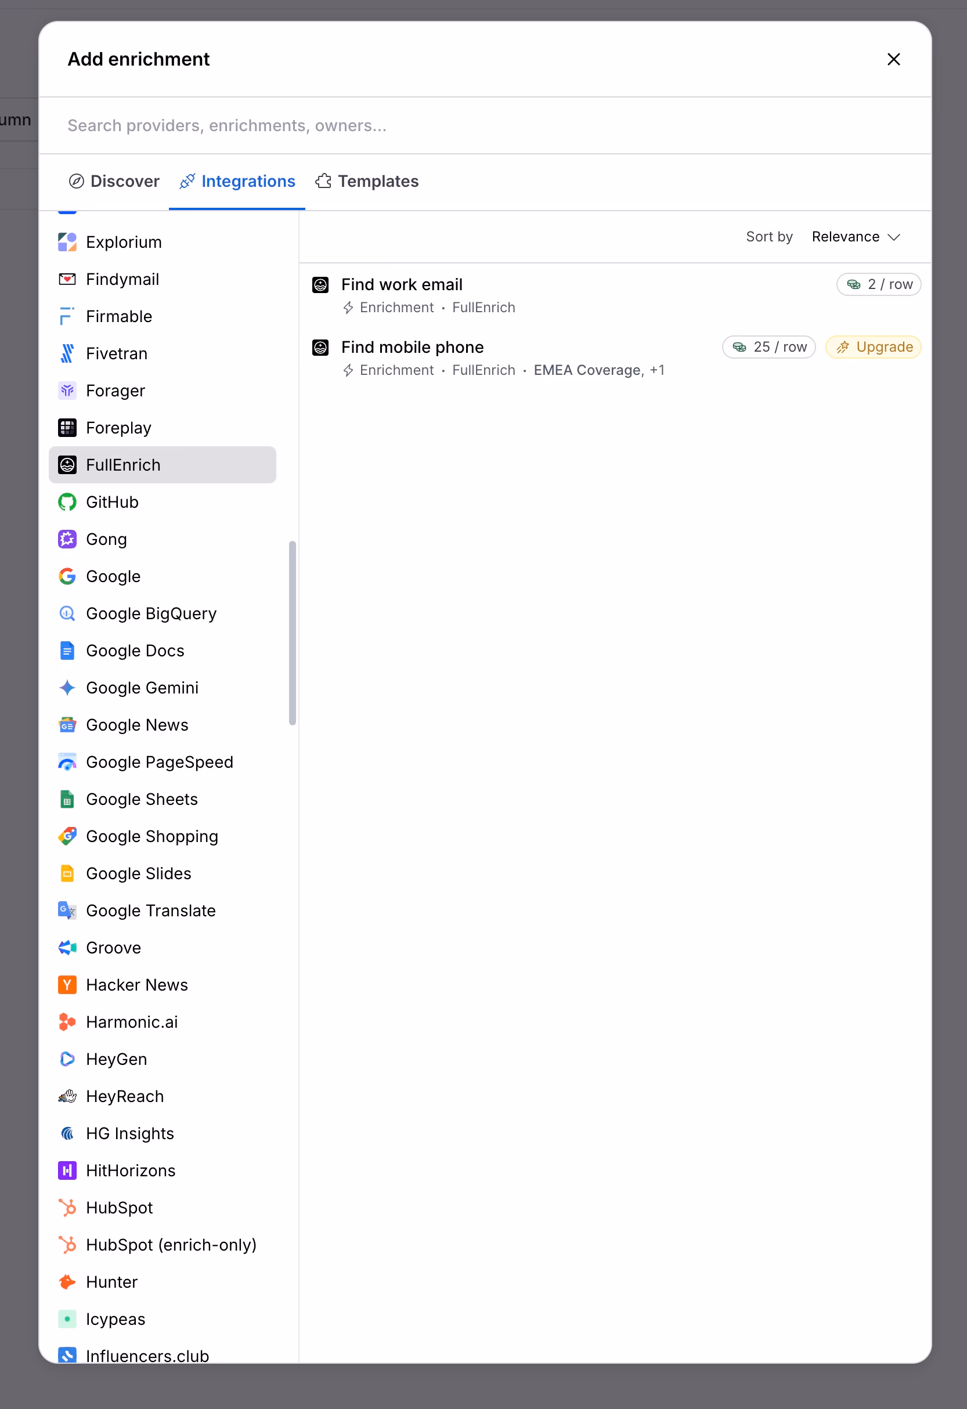The width and height of the screenshot is (967, 1409).
Task: Click the Gong logo icon
Action: 67,539
